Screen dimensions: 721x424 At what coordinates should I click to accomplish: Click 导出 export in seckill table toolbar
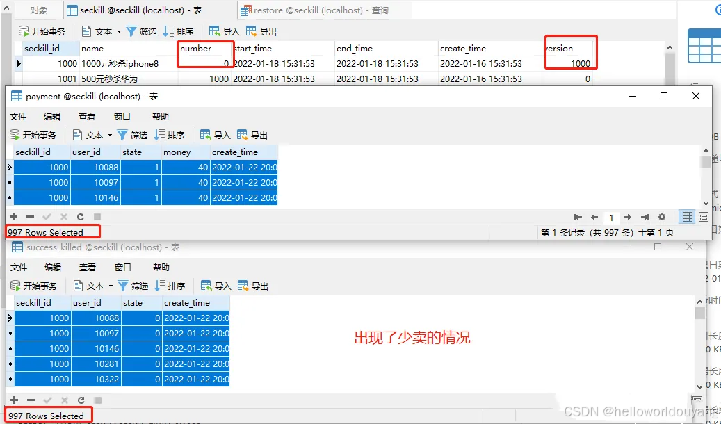[261, 31]
